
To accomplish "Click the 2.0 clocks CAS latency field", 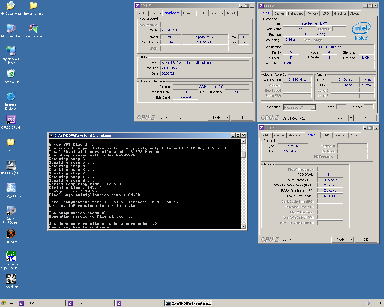I will [330, 180].
